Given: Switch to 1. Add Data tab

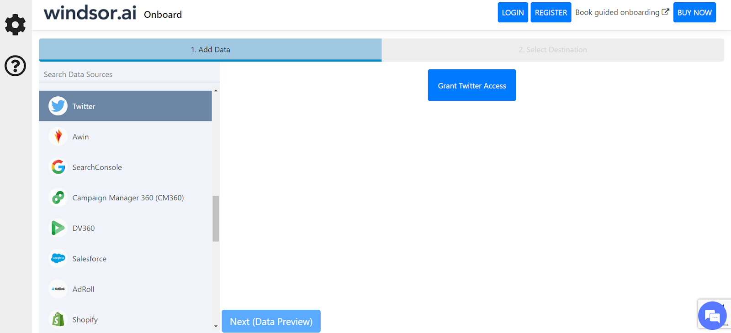Looking at the screenshot, I should coord(210,50).
